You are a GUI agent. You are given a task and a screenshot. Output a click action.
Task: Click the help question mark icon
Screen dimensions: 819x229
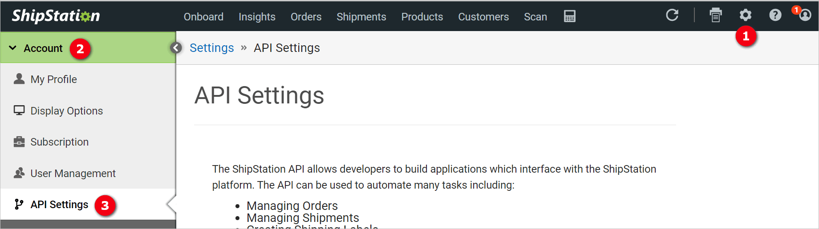click(775, 16)
